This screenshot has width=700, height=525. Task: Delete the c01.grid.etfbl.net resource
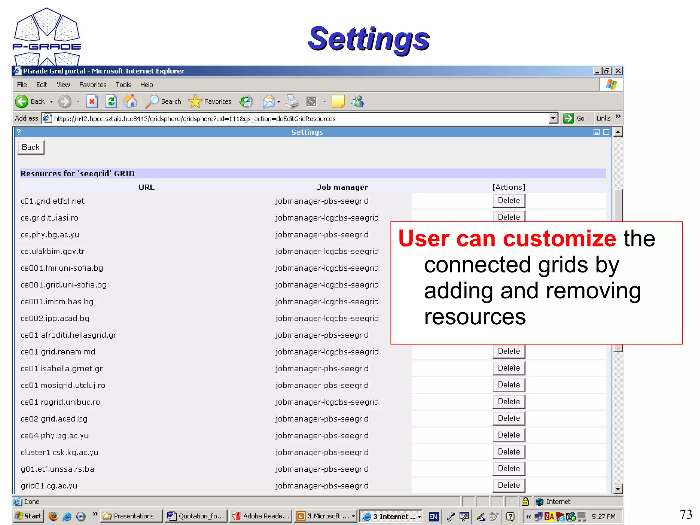(509, 201)
